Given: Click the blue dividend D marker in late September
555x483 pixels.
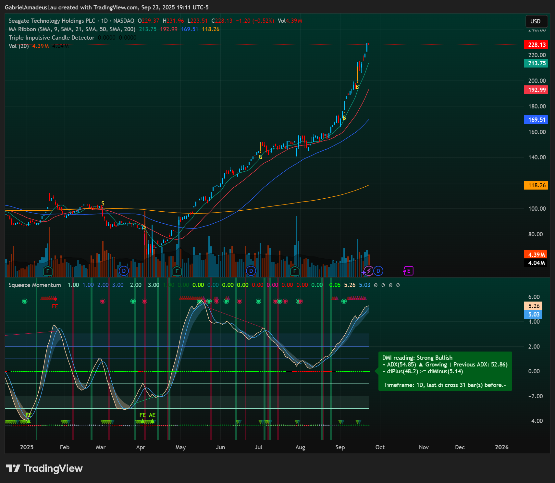Looking at the screenshot, I should pos(378,271).
